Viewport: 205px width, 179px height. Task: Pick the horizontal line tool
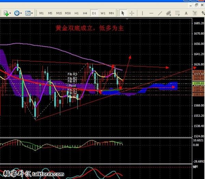click(150, 13)
